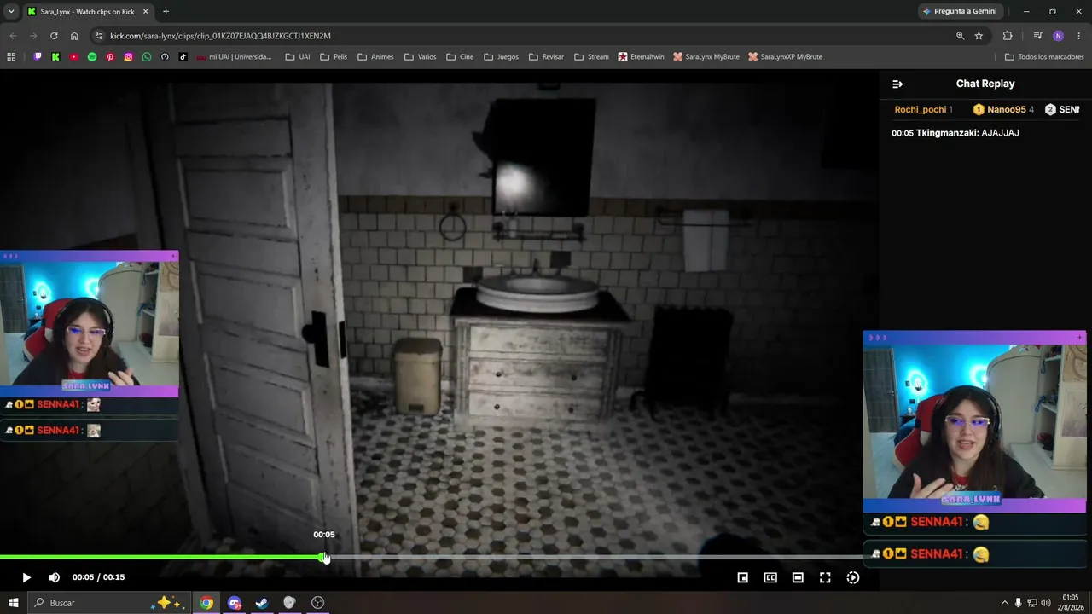Open the Instagram bookmark
This screenshot has height=614, width=1092.
(129, 57)
